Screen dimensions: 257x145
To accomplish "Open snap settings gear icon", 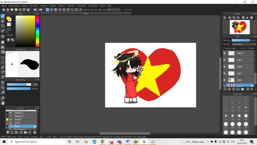I will 81,10.
